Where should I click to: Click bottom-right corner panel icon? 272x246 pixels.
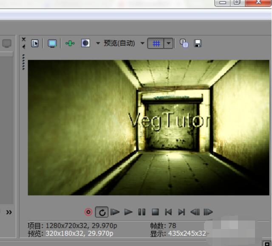coord(267,243)
